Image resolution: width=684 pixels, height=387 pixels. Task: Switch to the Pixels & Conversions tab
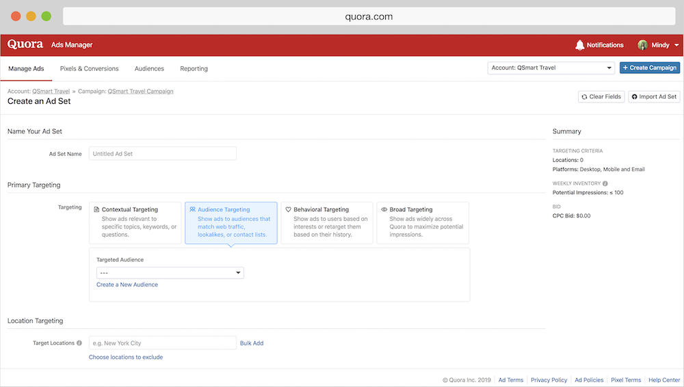pos(89,68)
